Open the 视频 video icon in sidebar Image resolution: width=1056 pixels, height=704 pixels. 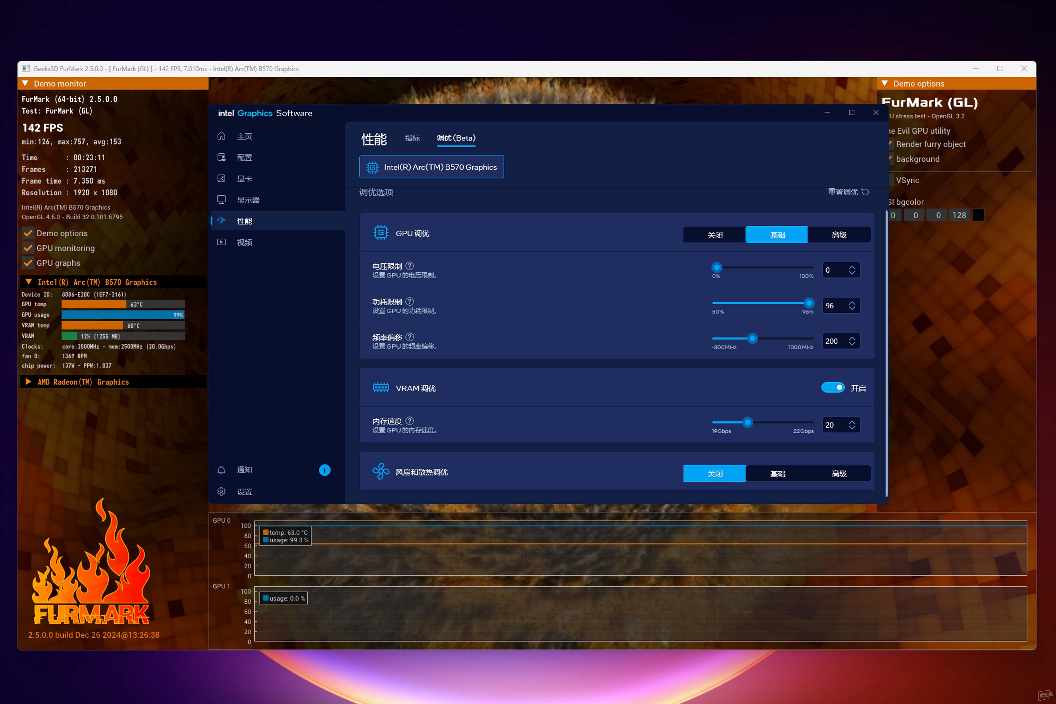(x=221, y=242)
